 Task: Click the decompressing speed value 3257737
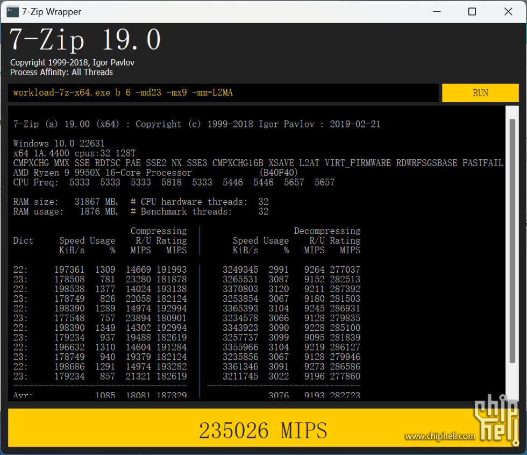coord(240,337)
